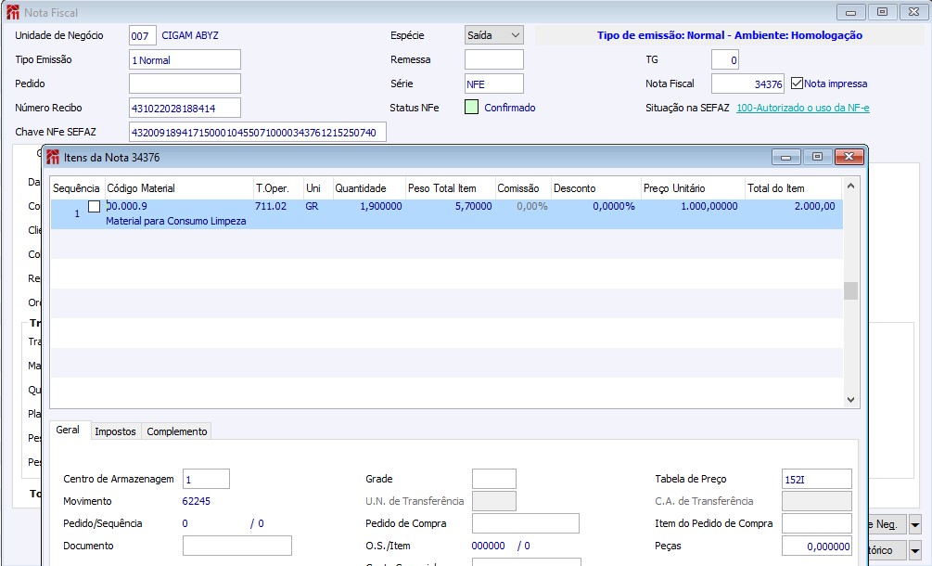932x566 pixels.
Task: Close the Nota Fiscal main window
Action: 913,12
